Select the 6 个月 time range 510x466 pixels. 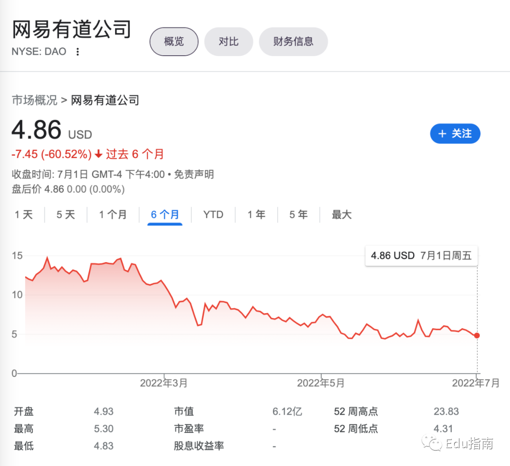pos(165,215)
